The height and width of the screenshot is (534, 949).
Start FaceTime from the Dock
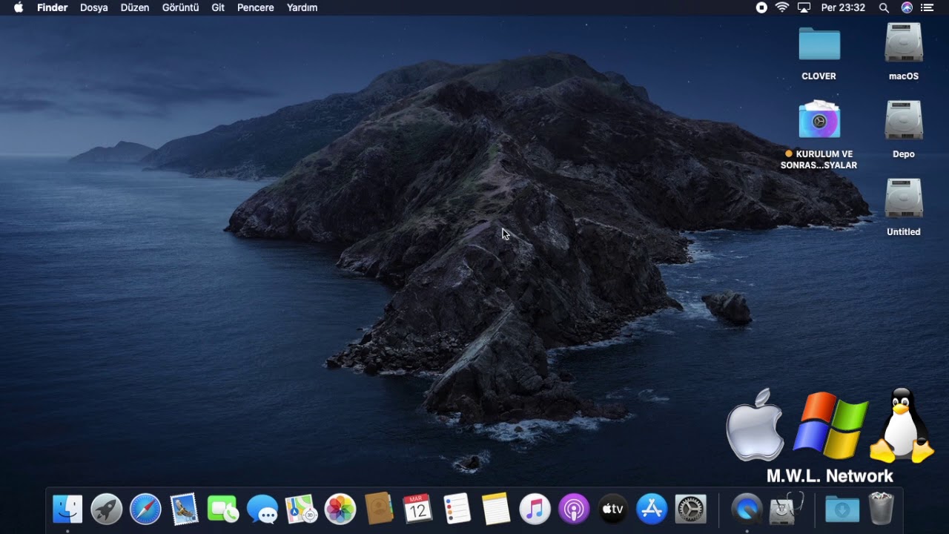[223, 510]
